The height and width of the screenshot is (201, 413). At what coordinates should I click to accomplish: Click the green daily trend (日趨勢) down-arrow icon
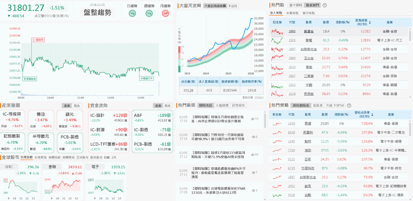132,13
